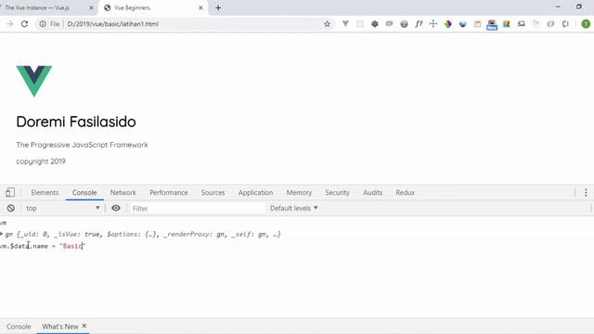This screenshot has height=334, width=594.
Task: Toggle device toolbar icon in DevTools
Action: pyautogui.click(x=10, y=192)
